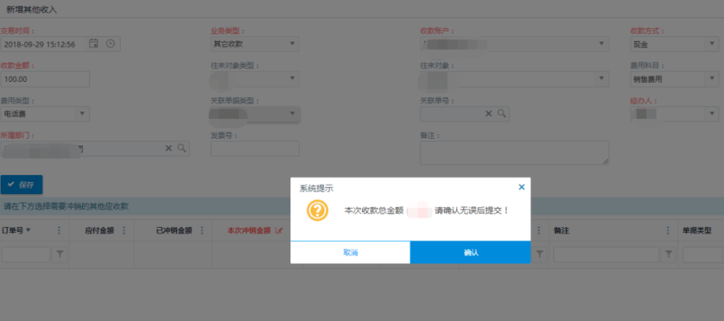Open the 费用科目 dropdown showing 销售费用
The width and height of the screenshot is (724, 321).
tap(712, 79)
